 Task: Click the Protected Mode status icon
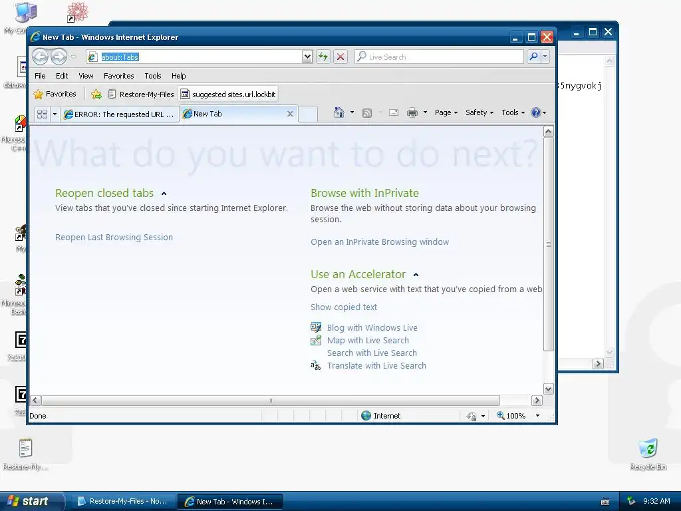(x=472, y=416)
